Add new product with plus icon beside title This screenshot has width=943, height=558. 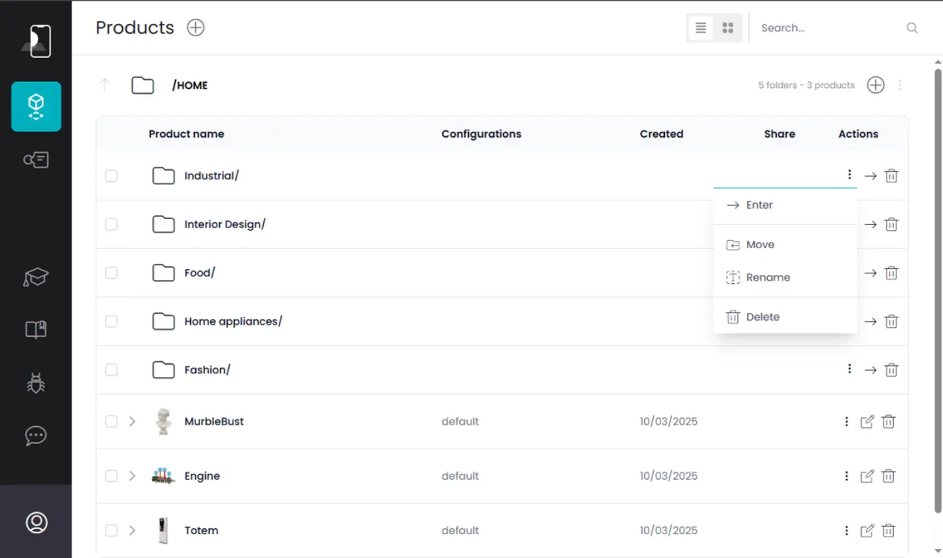click(195, 28)
